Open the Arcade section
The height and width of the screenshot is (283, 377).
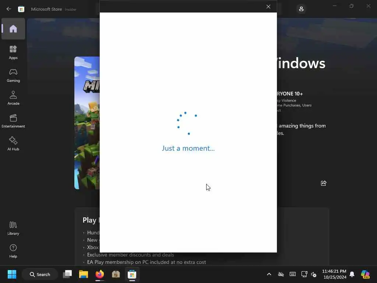point(13,98)
